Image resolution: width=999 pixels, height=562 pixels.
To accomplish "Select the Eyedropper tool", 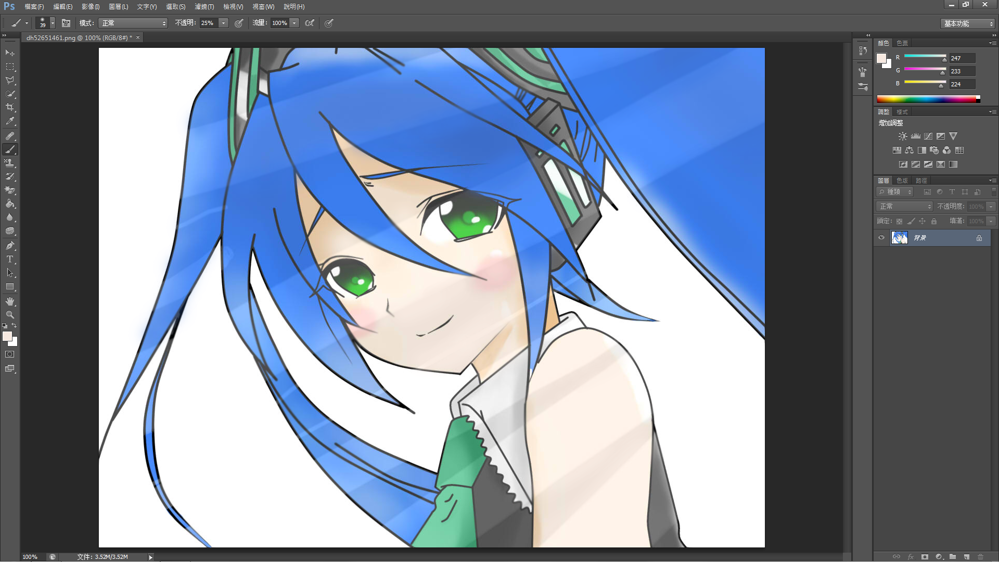I will (x=10, y=121).
